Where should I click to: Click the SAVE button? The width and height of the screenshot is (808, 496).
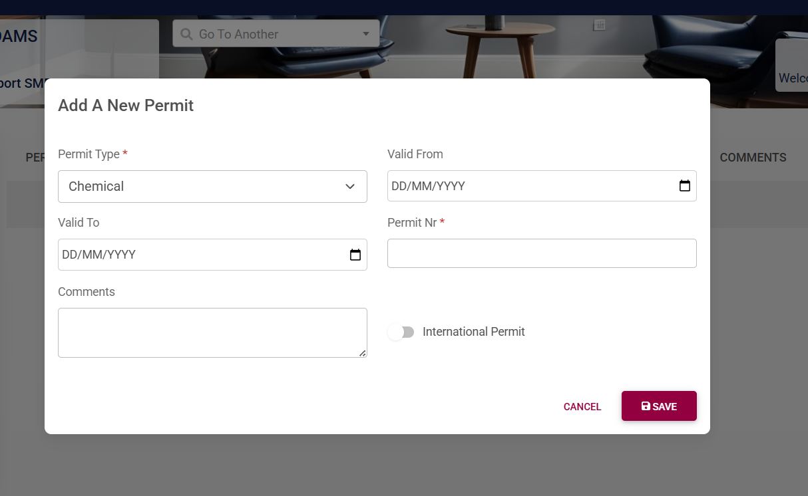click(x=659, y=406)
